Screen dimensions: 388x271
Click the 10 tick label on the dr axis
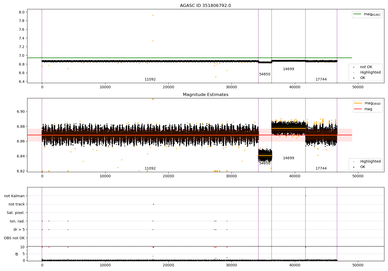click(23, 247)
